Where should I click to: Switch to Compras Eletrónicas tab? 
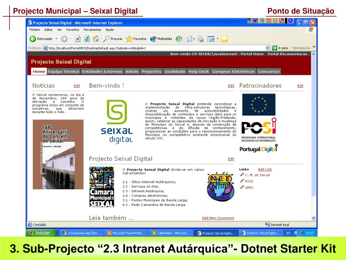click(x=233, y=71)
